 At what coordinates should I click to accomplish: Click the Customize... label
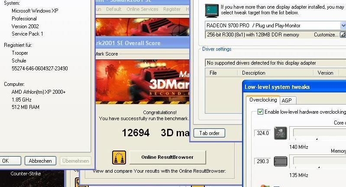tap(326, 35)
